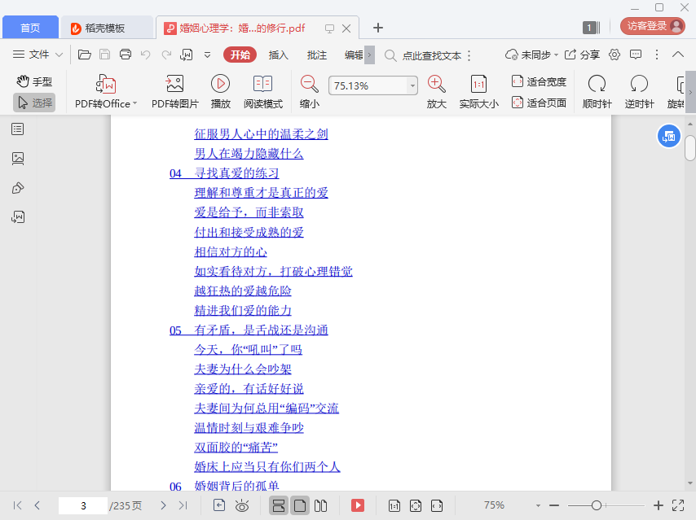This screenshot has width=696, height=520.
Task: Decrease zoom with minus button
Action: tap(554, 505)
